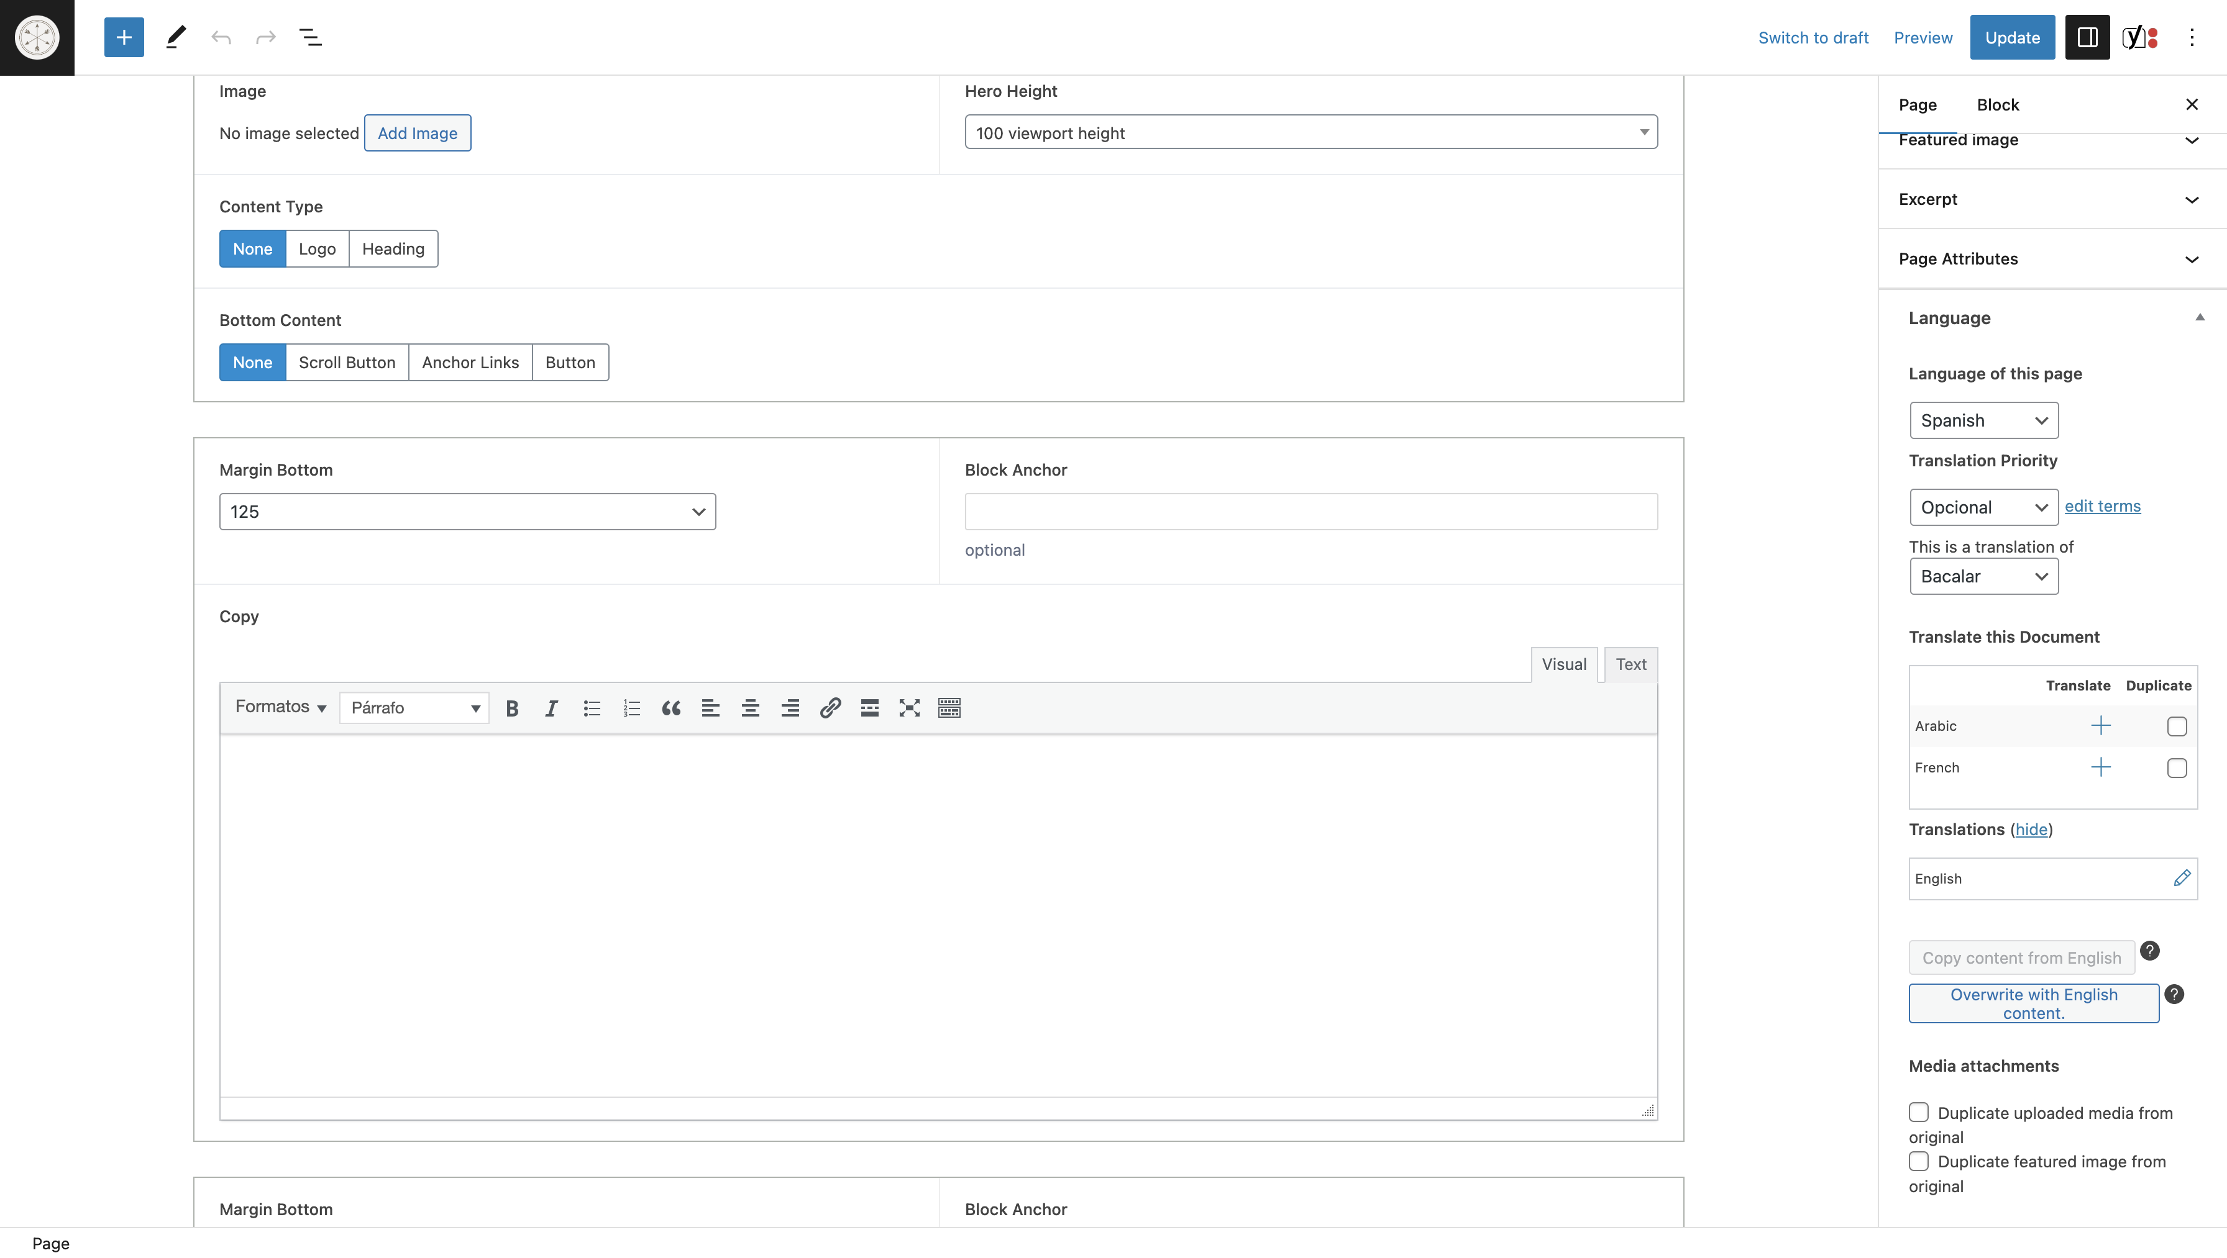2227x1258 pixels.
Task: Center align text in the editor
Action: [x=751, y=708]
